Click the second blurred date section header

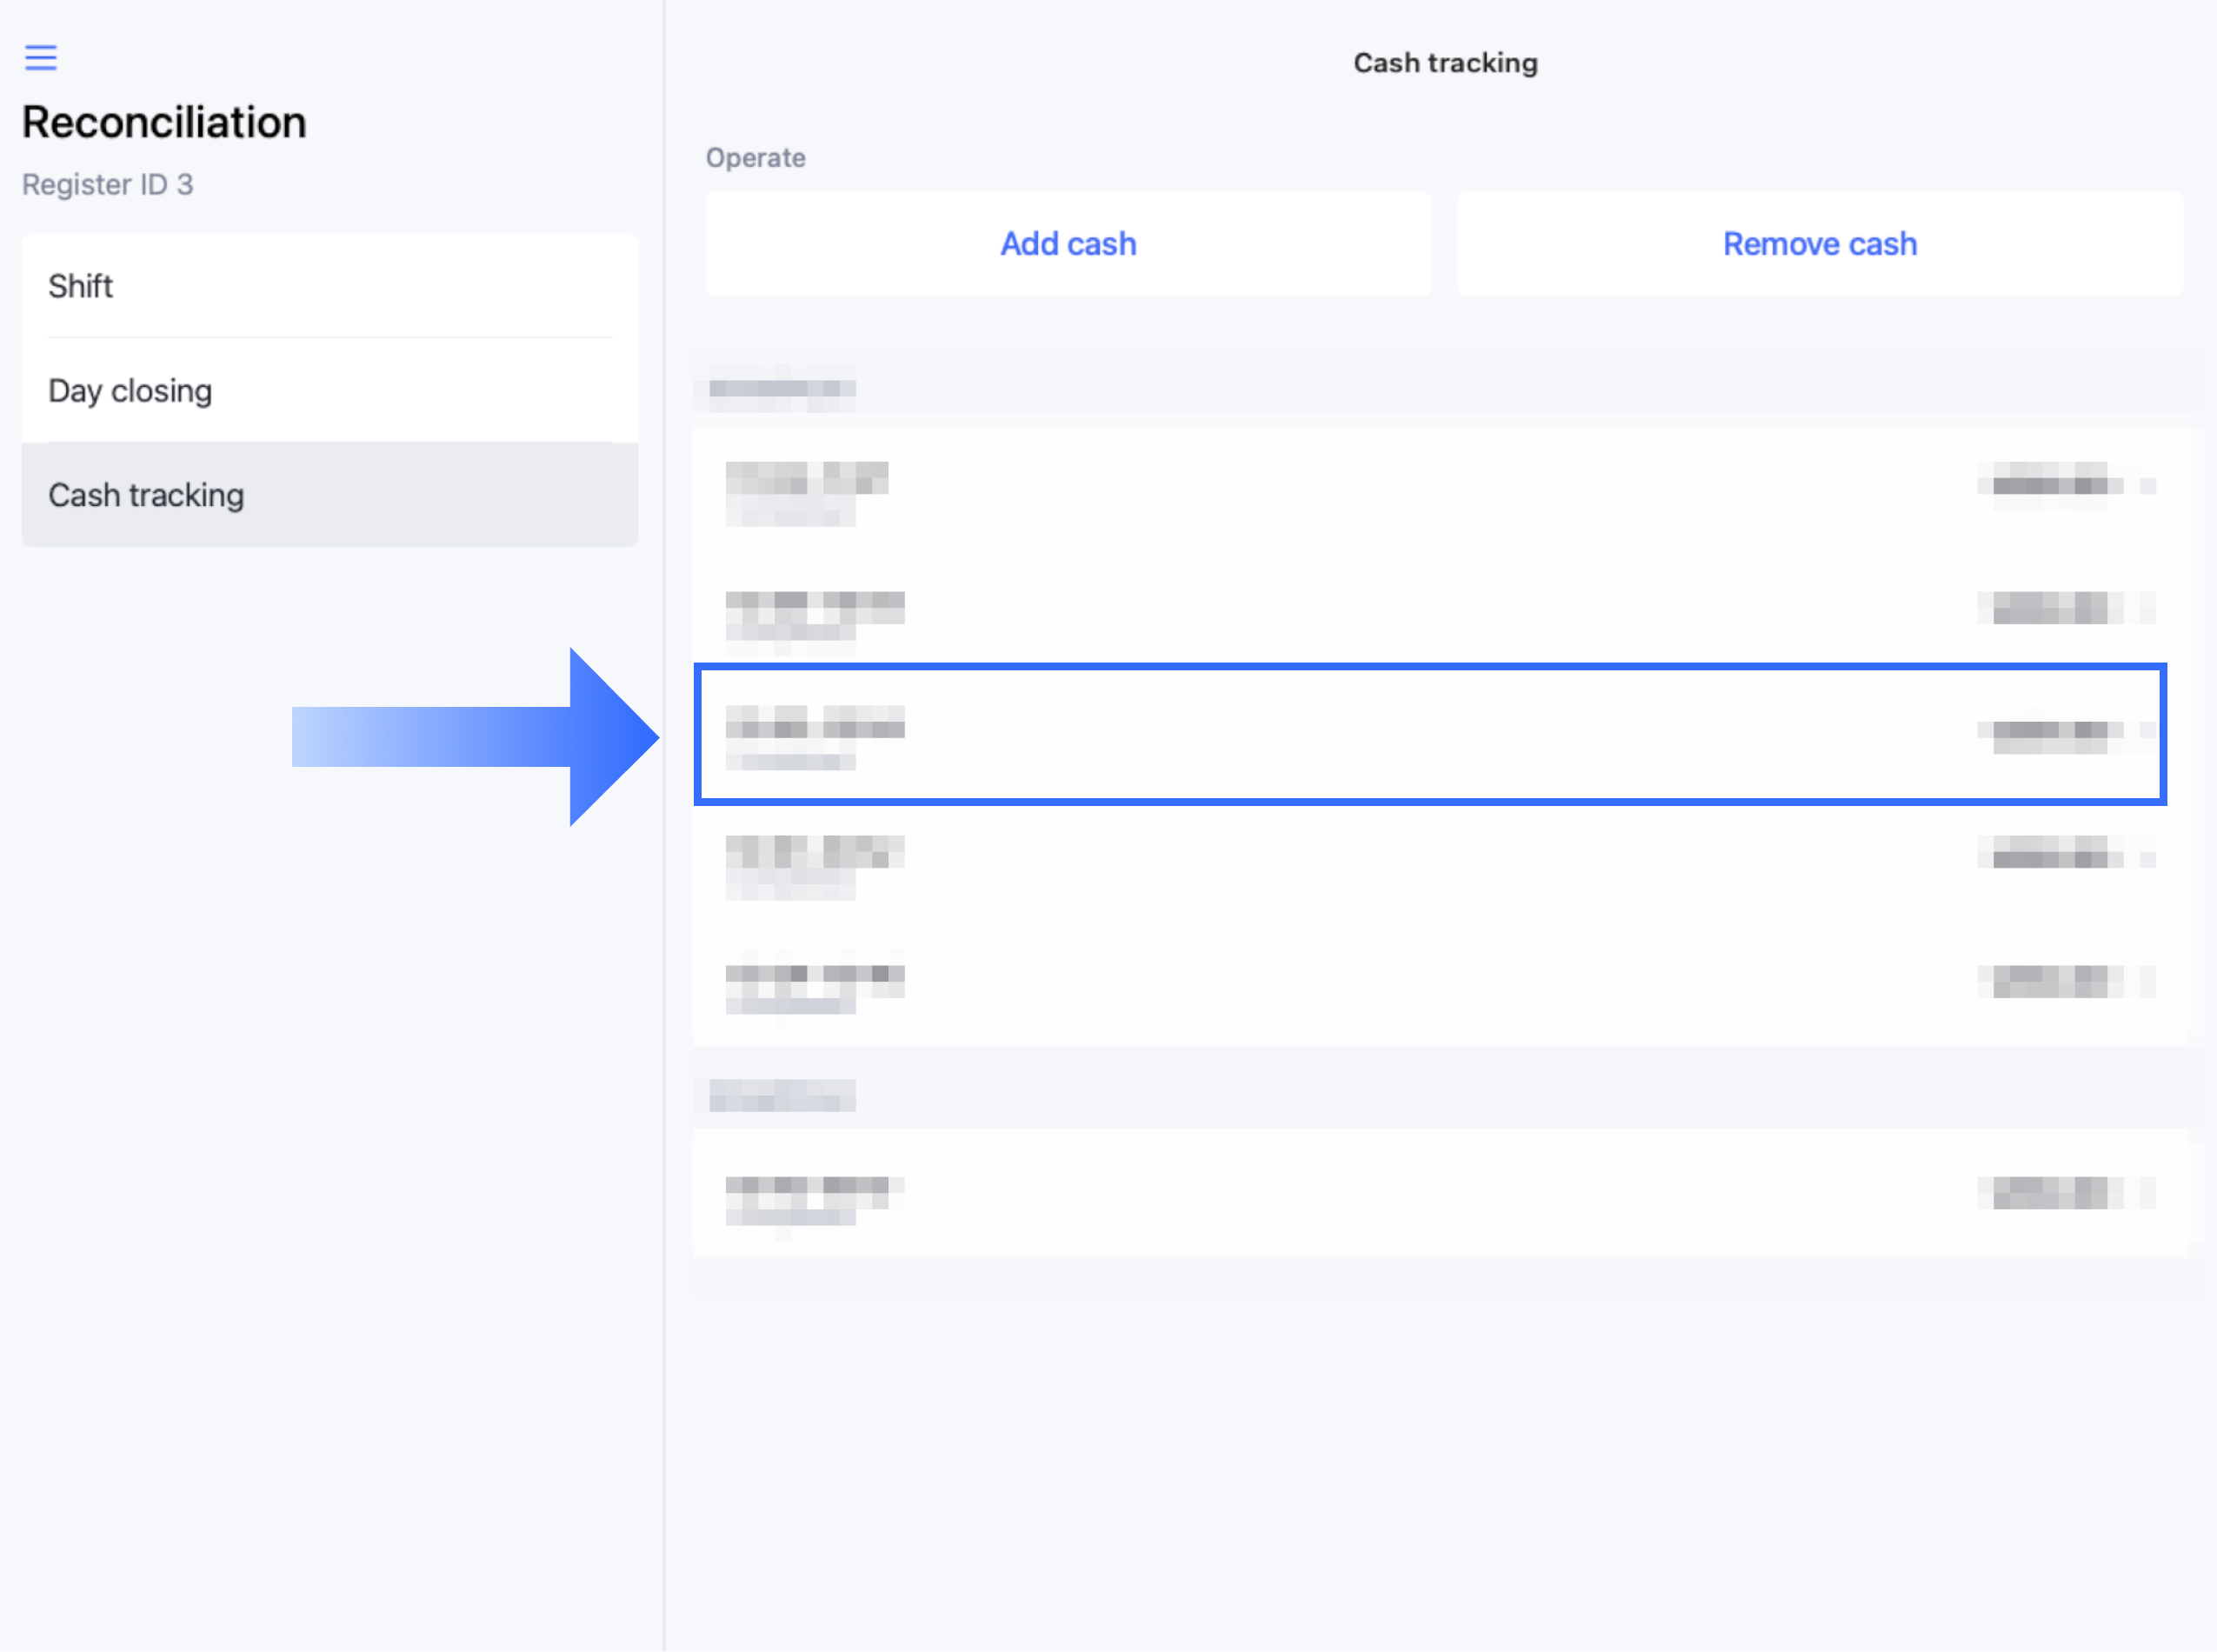coord(781,1096)
